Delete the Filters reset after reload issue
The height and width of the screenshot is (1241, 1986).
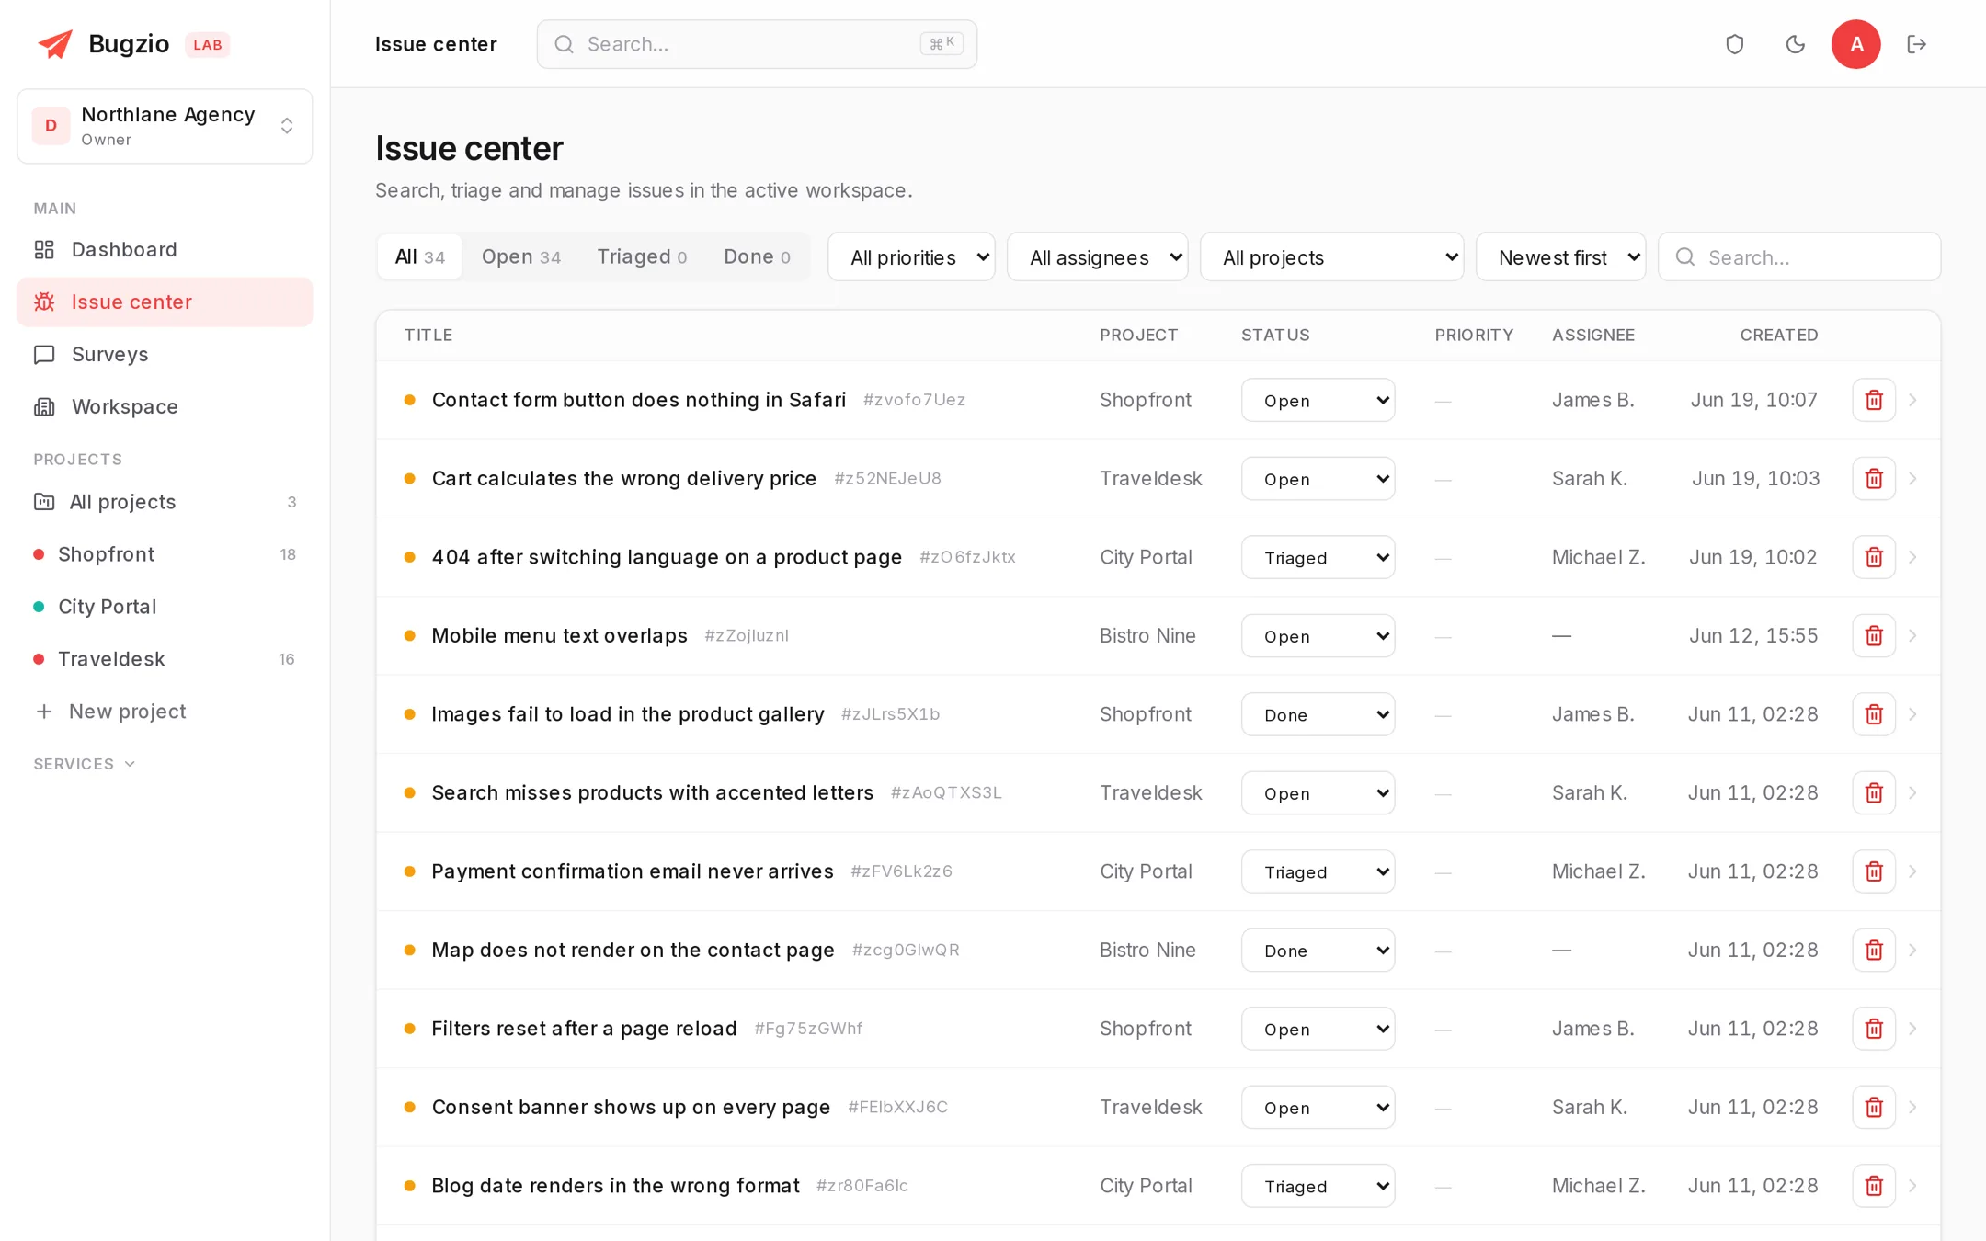point(1874,1029)
